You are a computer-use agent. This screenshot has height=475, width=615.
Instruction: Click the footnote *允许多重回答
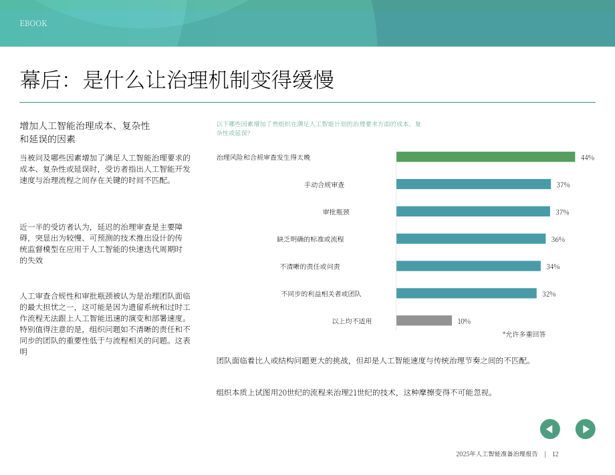524,334
